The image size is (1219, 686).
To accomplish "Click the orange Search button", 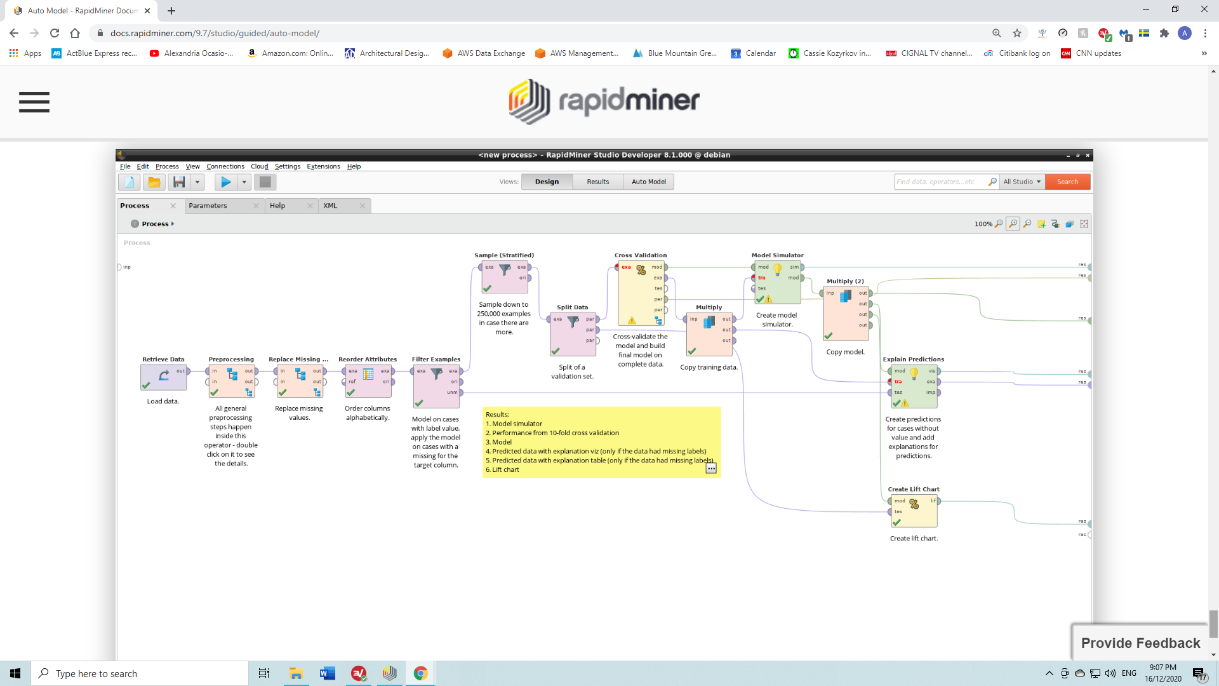I will [1067, 182].
